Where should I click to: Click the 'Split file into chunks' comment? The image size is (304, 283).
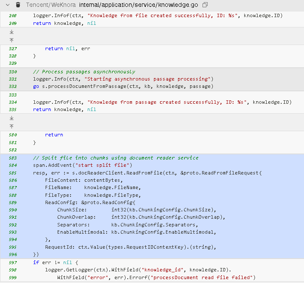[x=116, y=158]
